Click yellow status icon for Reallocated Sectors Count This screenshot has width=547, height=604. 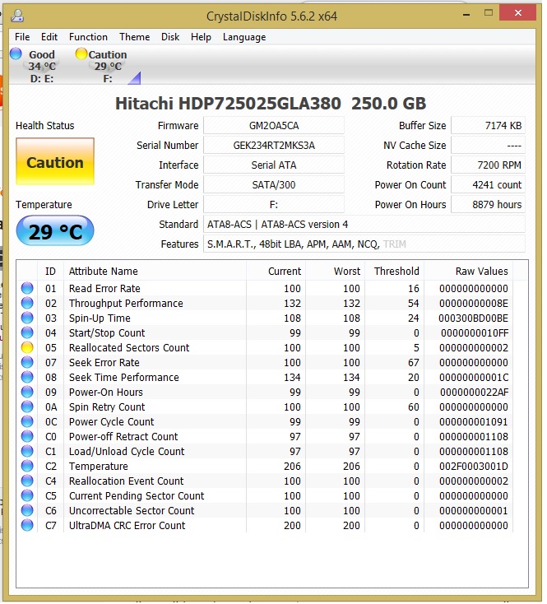(x=27, y=348)
